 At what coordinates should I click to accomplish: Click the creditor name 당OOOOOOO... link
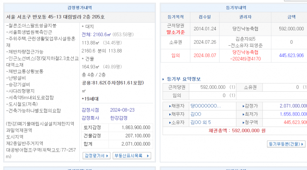[x=206, y=106]
